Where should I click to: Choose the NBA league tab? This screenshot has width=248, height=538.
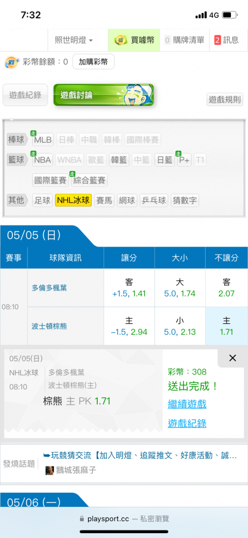coord(42,160)
